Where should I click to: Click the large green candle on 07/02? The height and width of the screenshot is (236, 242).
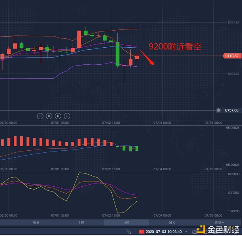pyautogui.click(x=117, y=54)
